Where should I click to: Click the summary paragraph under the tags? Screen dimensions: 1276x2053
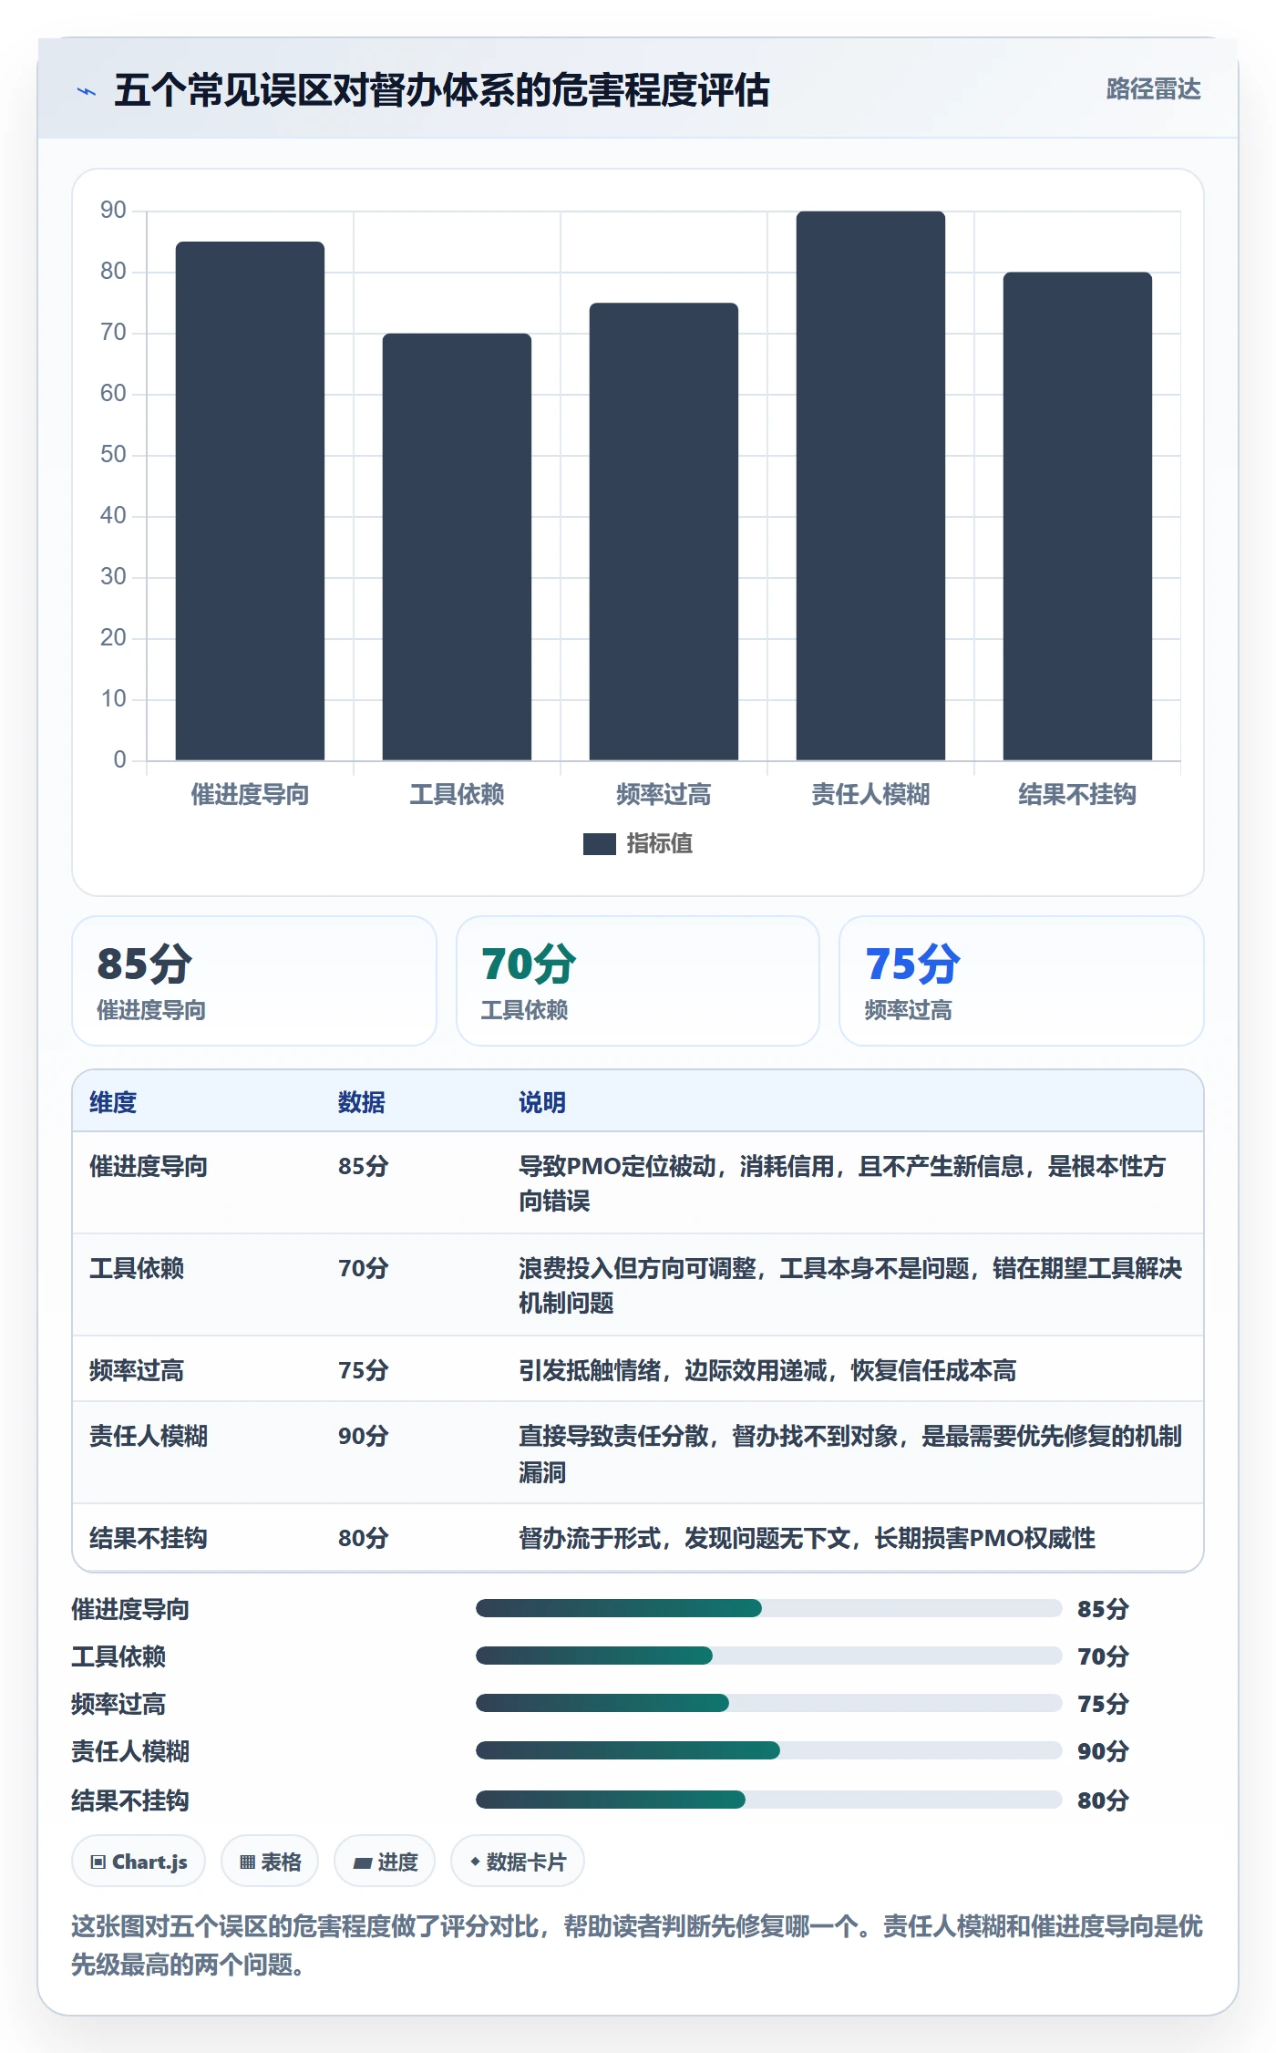tap(637, 1945)
